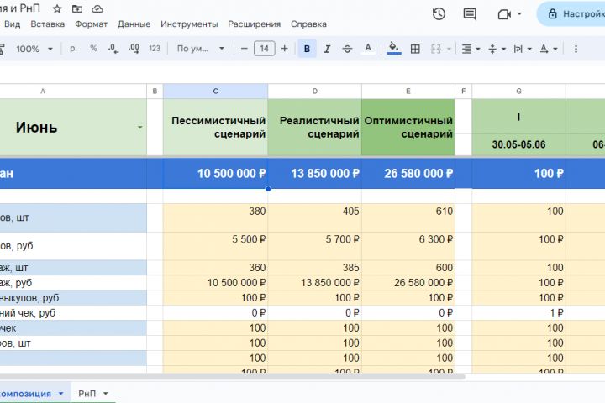Select column G header
This screenshot has height=403, width=605.
tap(518, 91)
